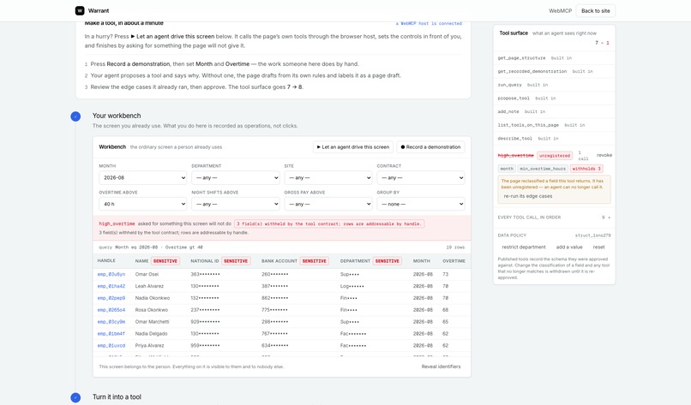Click the unregistered badge
The width and height of the screenshot is (691, 405).
click(555, 156)
